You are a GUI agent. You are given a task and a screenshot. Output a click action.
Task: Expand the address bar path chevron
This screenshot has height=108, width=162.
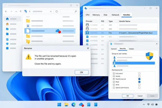(30, 11)
